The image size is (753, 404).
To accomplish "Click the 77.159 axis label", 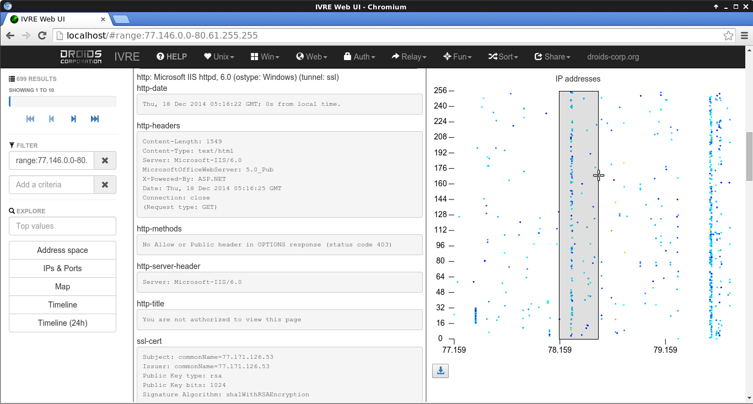I will [x=454, y=349].
